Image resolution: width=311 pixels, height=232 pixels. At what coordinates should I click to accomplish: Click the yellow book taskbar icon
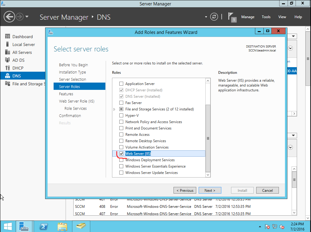[81, 226]
